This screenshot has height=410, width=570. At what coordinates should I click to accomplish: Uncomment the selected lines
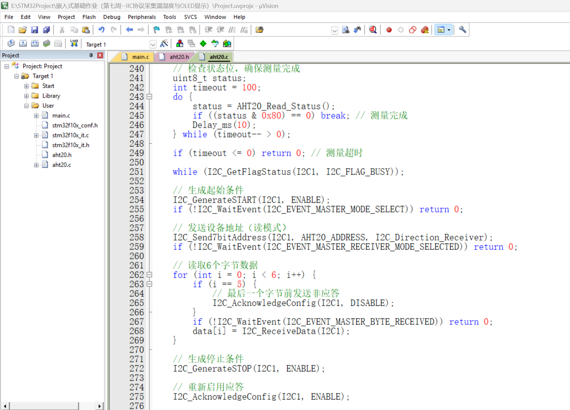pos(244,30)
